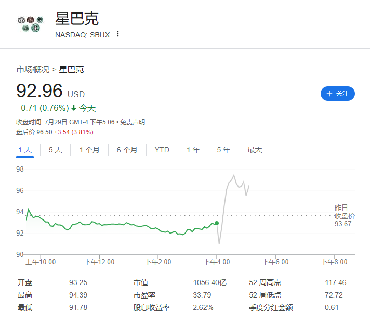The image size is (370, 323).
Task: Switch to the 6 个月 chart tab
Action: (127, 150)
